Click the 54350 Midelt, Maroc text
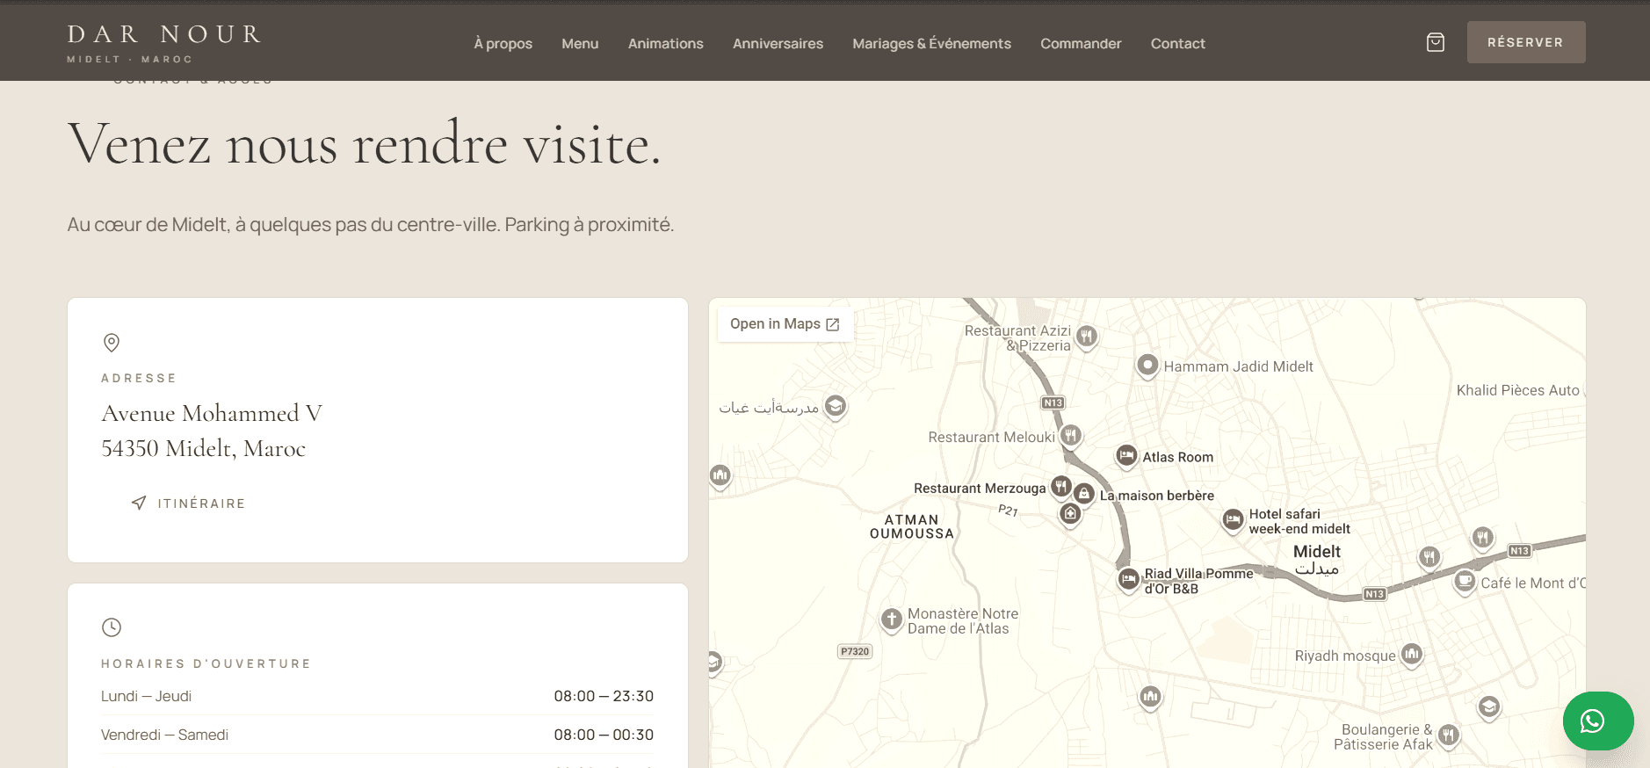 pos(204,448)
